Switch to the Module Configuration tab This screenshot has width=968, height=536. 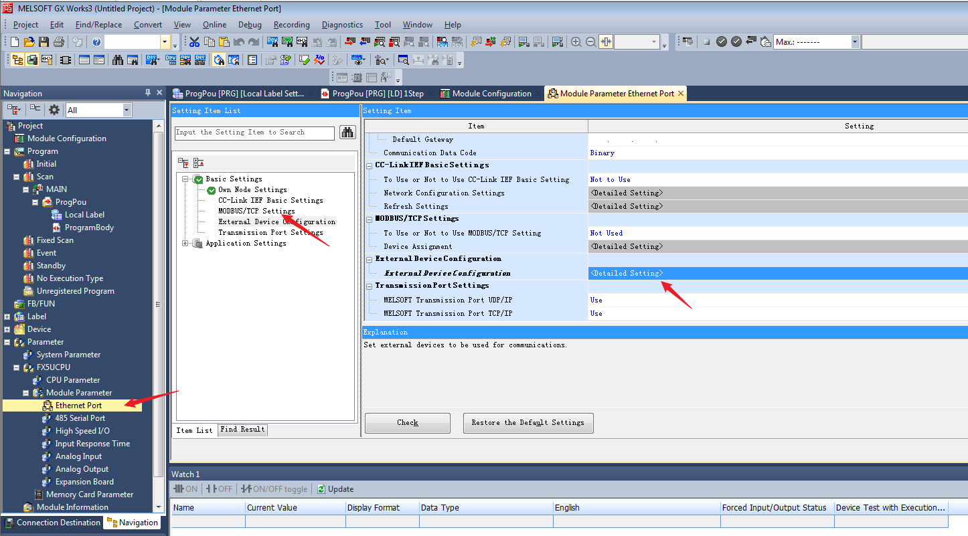(x=491, y=94)
